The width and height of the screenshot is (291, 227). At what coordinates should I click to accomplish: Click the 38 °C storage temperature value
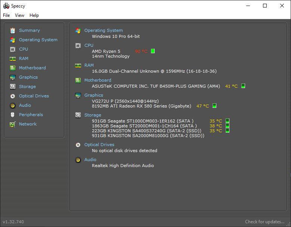(x=216, y=126)
